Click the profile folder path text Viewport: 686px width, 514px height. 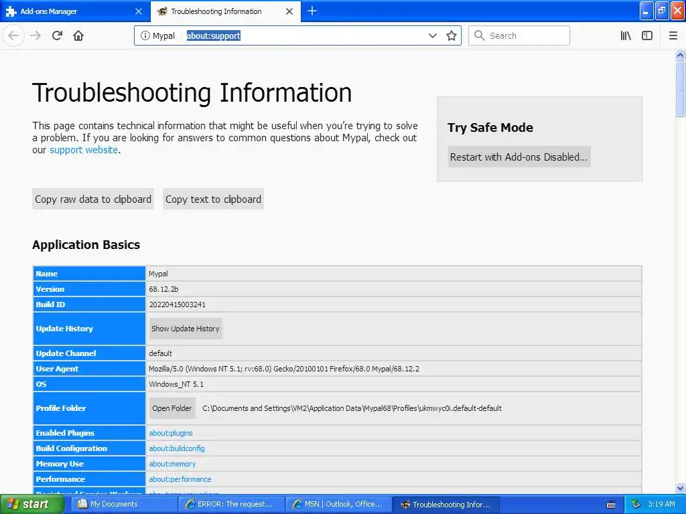point(352,408)
